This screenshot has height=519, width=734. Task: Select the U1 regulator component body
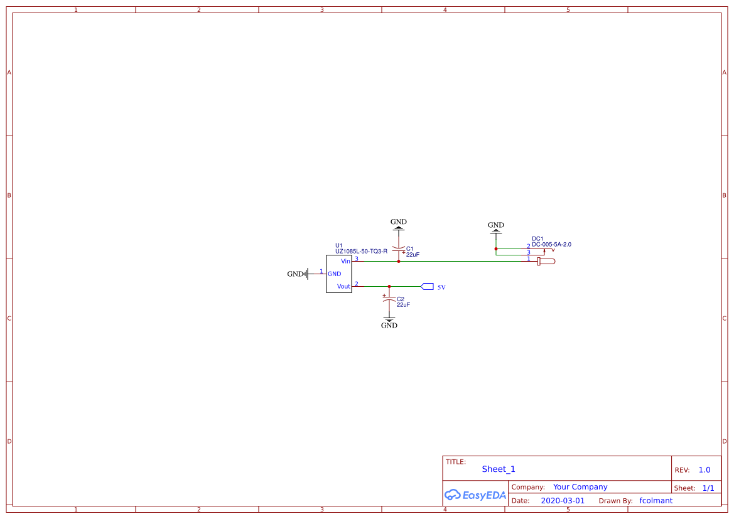(338, 274)
